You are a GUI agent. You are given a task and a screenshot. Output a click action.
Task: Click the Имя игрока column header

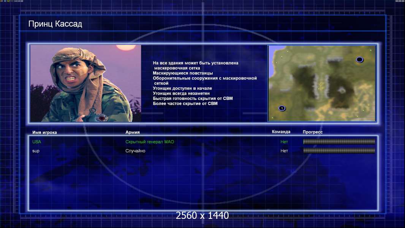(x=45, y=132)
